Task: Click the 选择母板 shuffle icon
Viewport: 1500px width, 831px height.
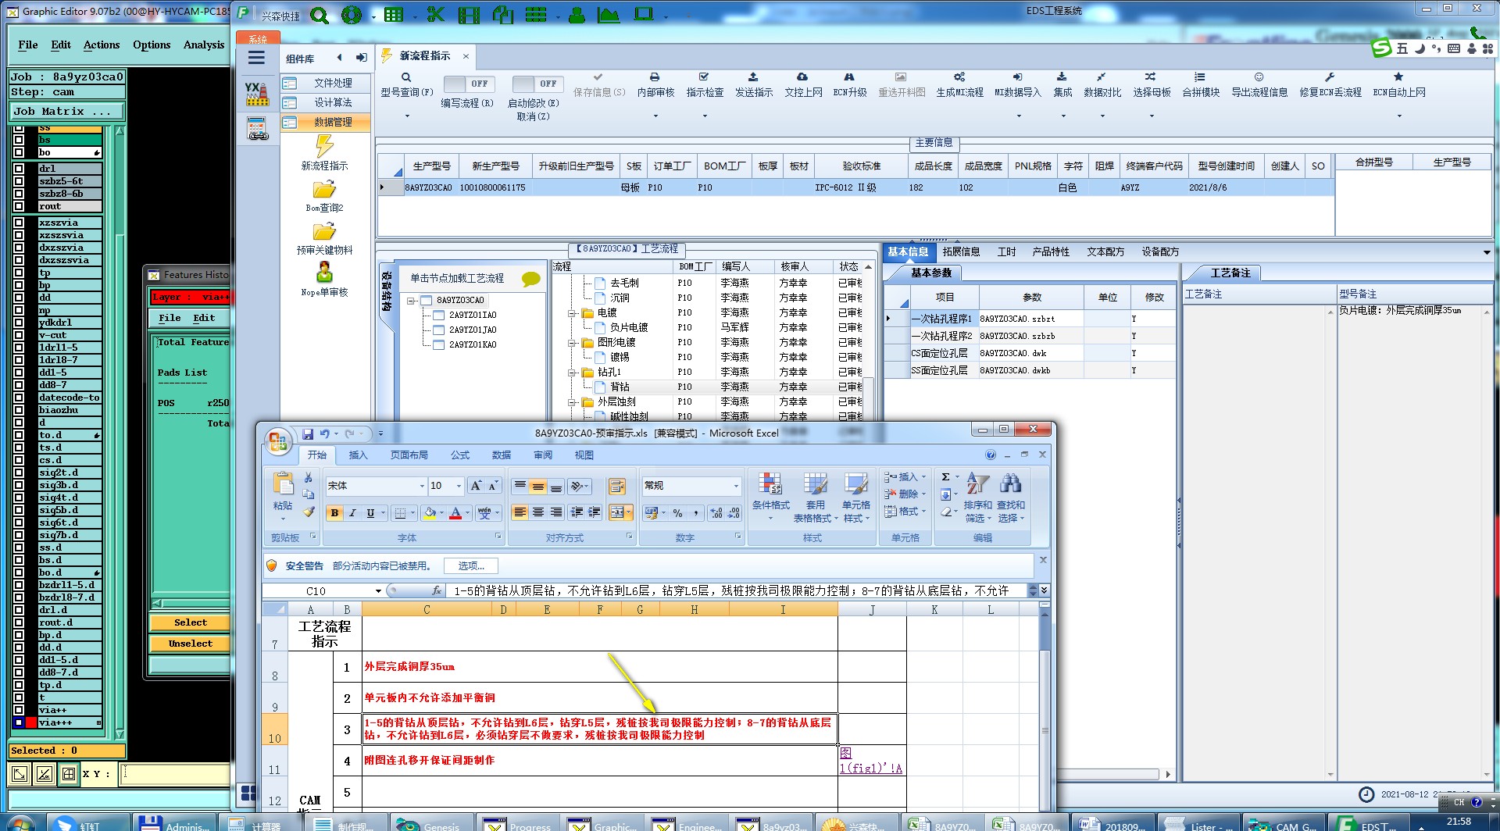Action: (x=1151, y=77)
